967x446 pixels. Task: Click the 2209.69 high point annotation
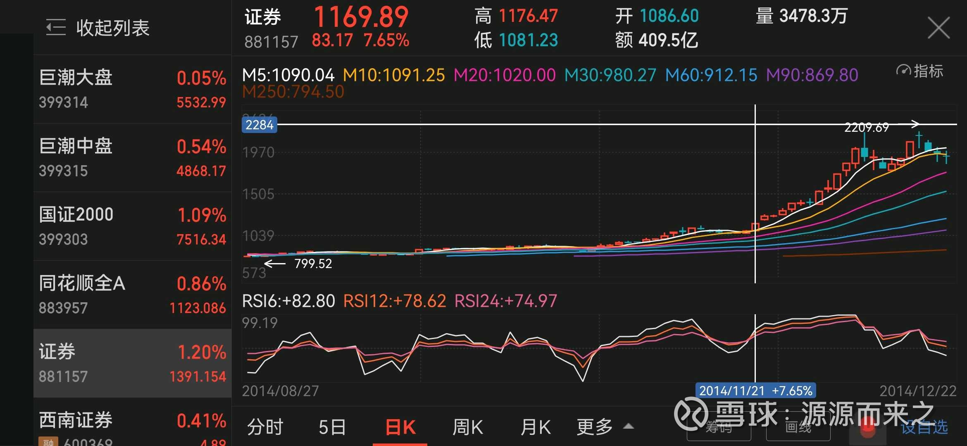[866, 127]
